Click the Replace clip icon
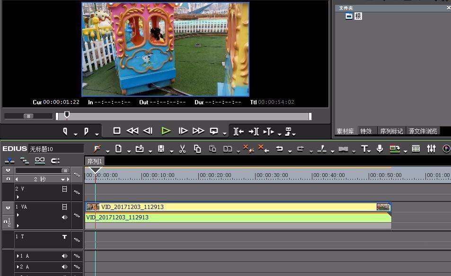Image resolution: width=451 pixels, height=276 pixels. click(228, 149)
